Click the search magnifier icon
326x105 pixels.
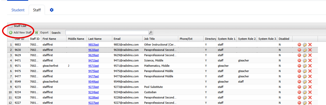(x=151, y=32)
